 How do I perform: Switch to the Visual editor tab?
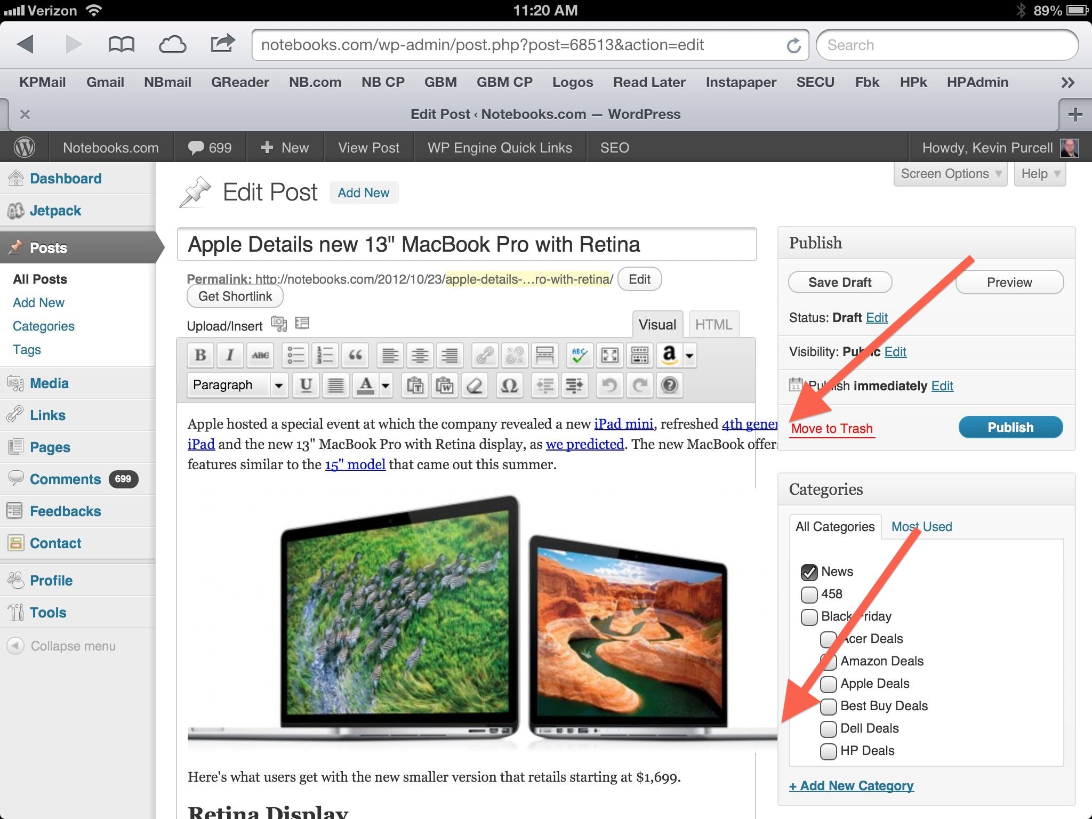pos(657,324)
